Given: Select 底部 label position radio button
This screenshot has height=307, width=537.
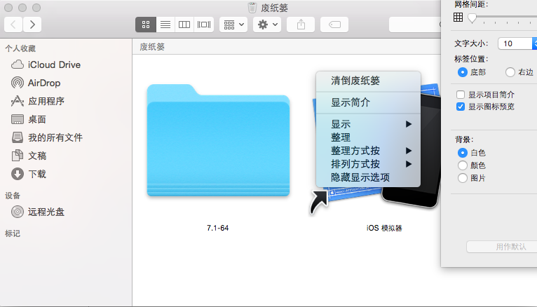Looking at the screenshot, I should pyautogui.click(x=463, y=72).
